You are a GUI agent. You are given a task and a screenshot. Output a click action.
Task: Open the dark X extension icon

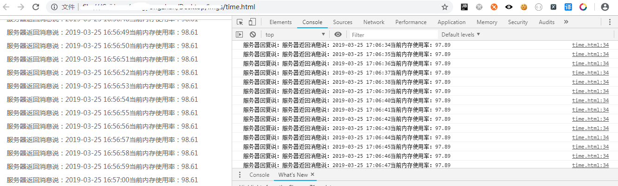pos(553,7)
